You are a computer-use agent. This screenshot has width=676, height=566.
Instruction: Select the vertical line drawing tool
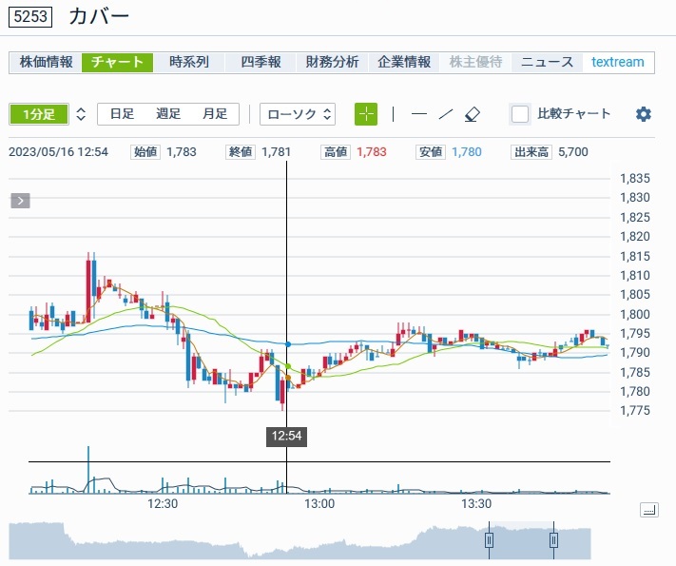393,114
